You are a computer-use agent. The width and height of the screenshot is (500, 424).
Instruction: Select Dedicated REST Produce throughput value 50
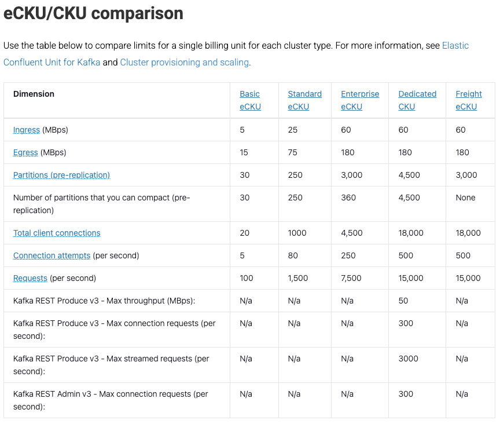pyautogui.click(x=403, y=301)
